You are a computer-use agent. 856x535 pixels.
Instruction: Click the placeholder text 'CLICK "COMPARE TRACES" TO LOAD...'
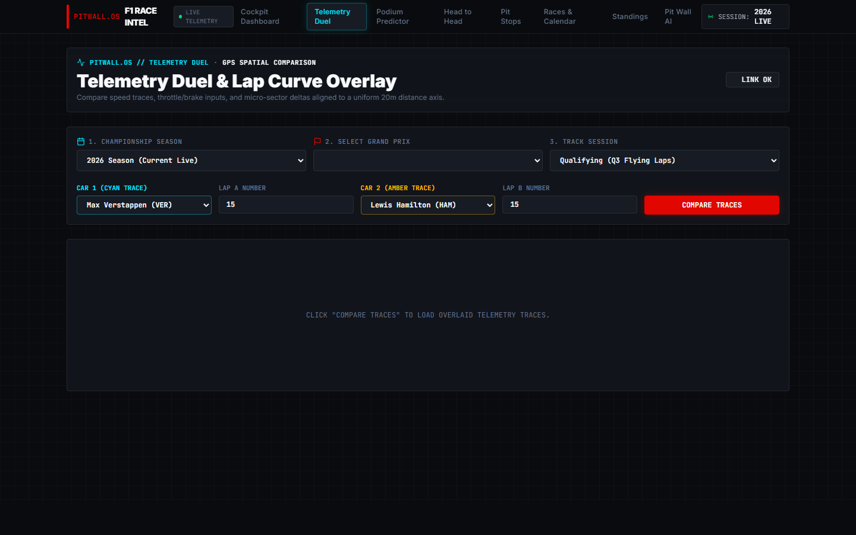428,315
